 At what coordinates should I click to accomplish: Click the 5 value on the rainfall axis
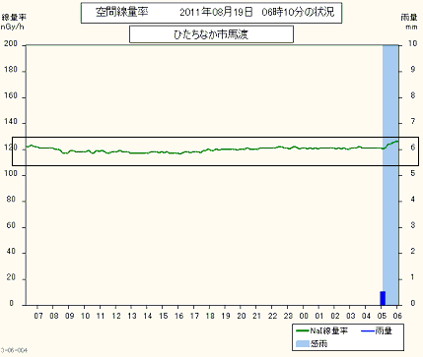pyautogui.click(x=413, y=173)
